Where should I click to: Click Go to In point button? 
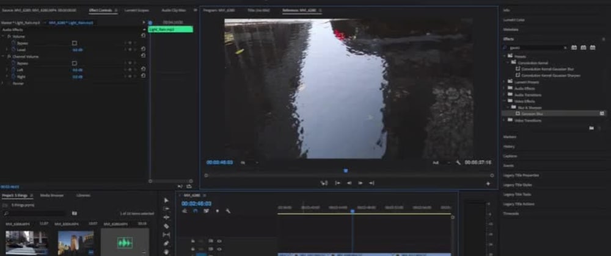click(x=338, y=183)
